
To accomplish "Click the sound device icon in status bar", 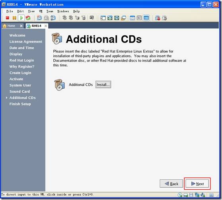I will (x=203, y=195).
